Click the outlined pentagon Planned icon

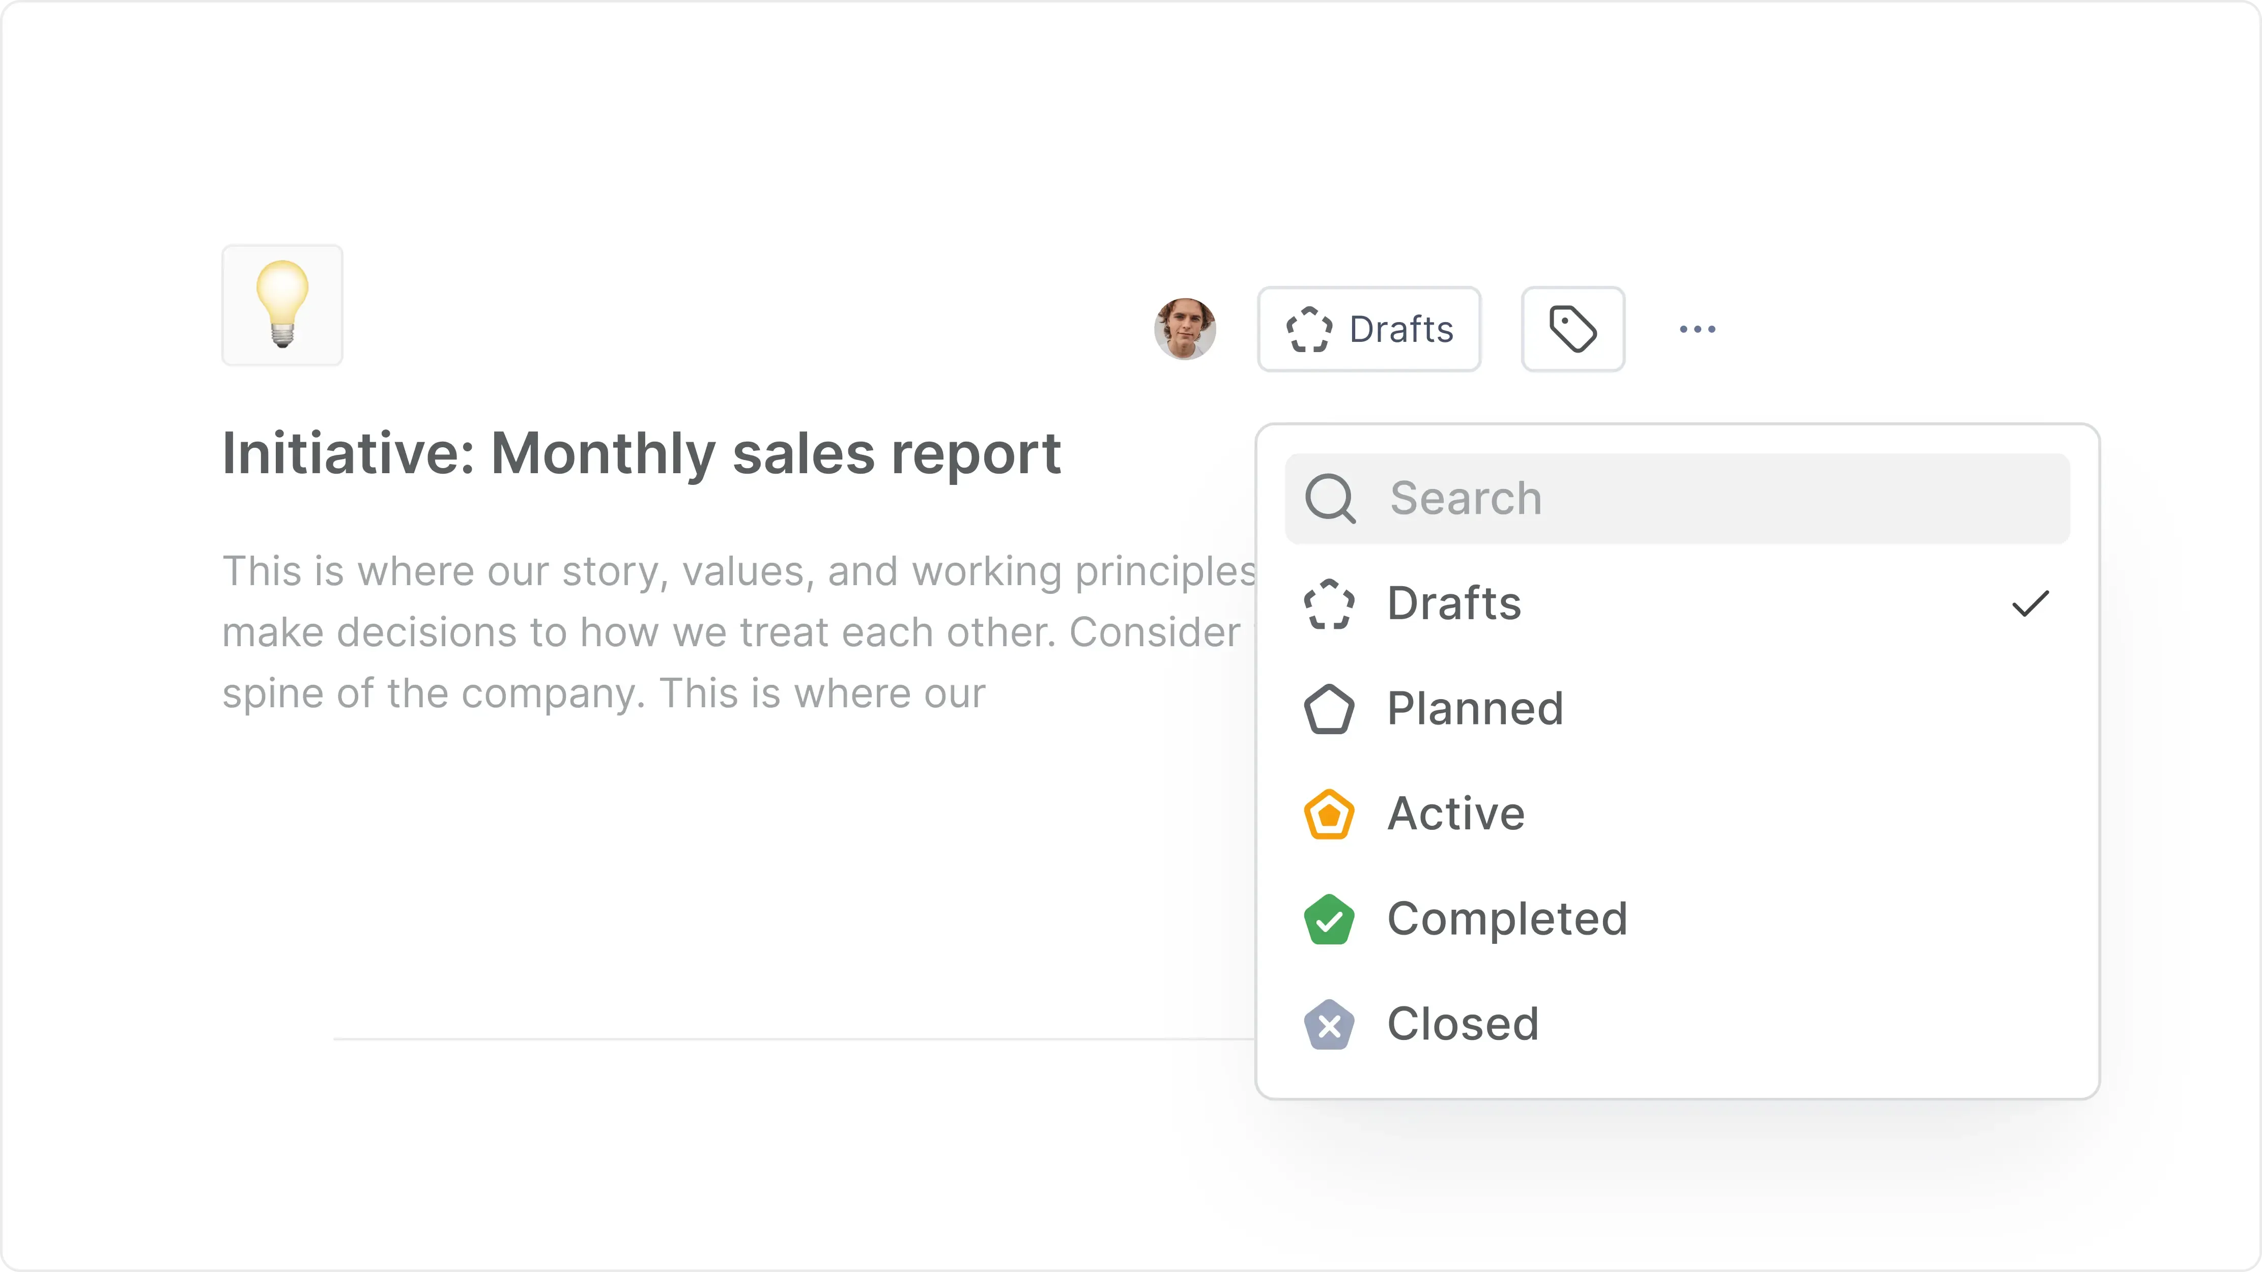point(1329,709)
